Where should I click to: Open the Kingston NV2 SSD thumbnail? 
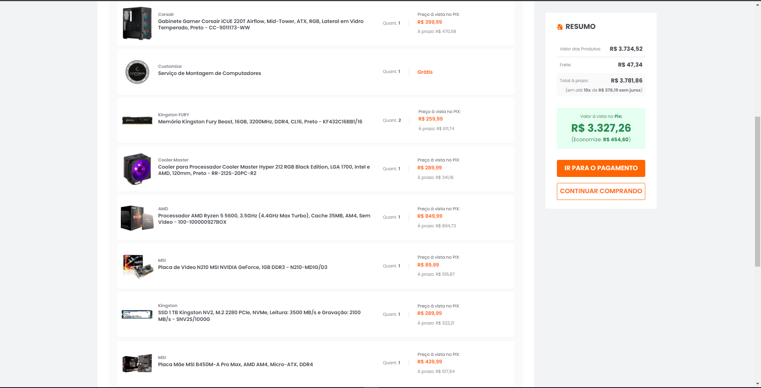(x=137, y=315)
